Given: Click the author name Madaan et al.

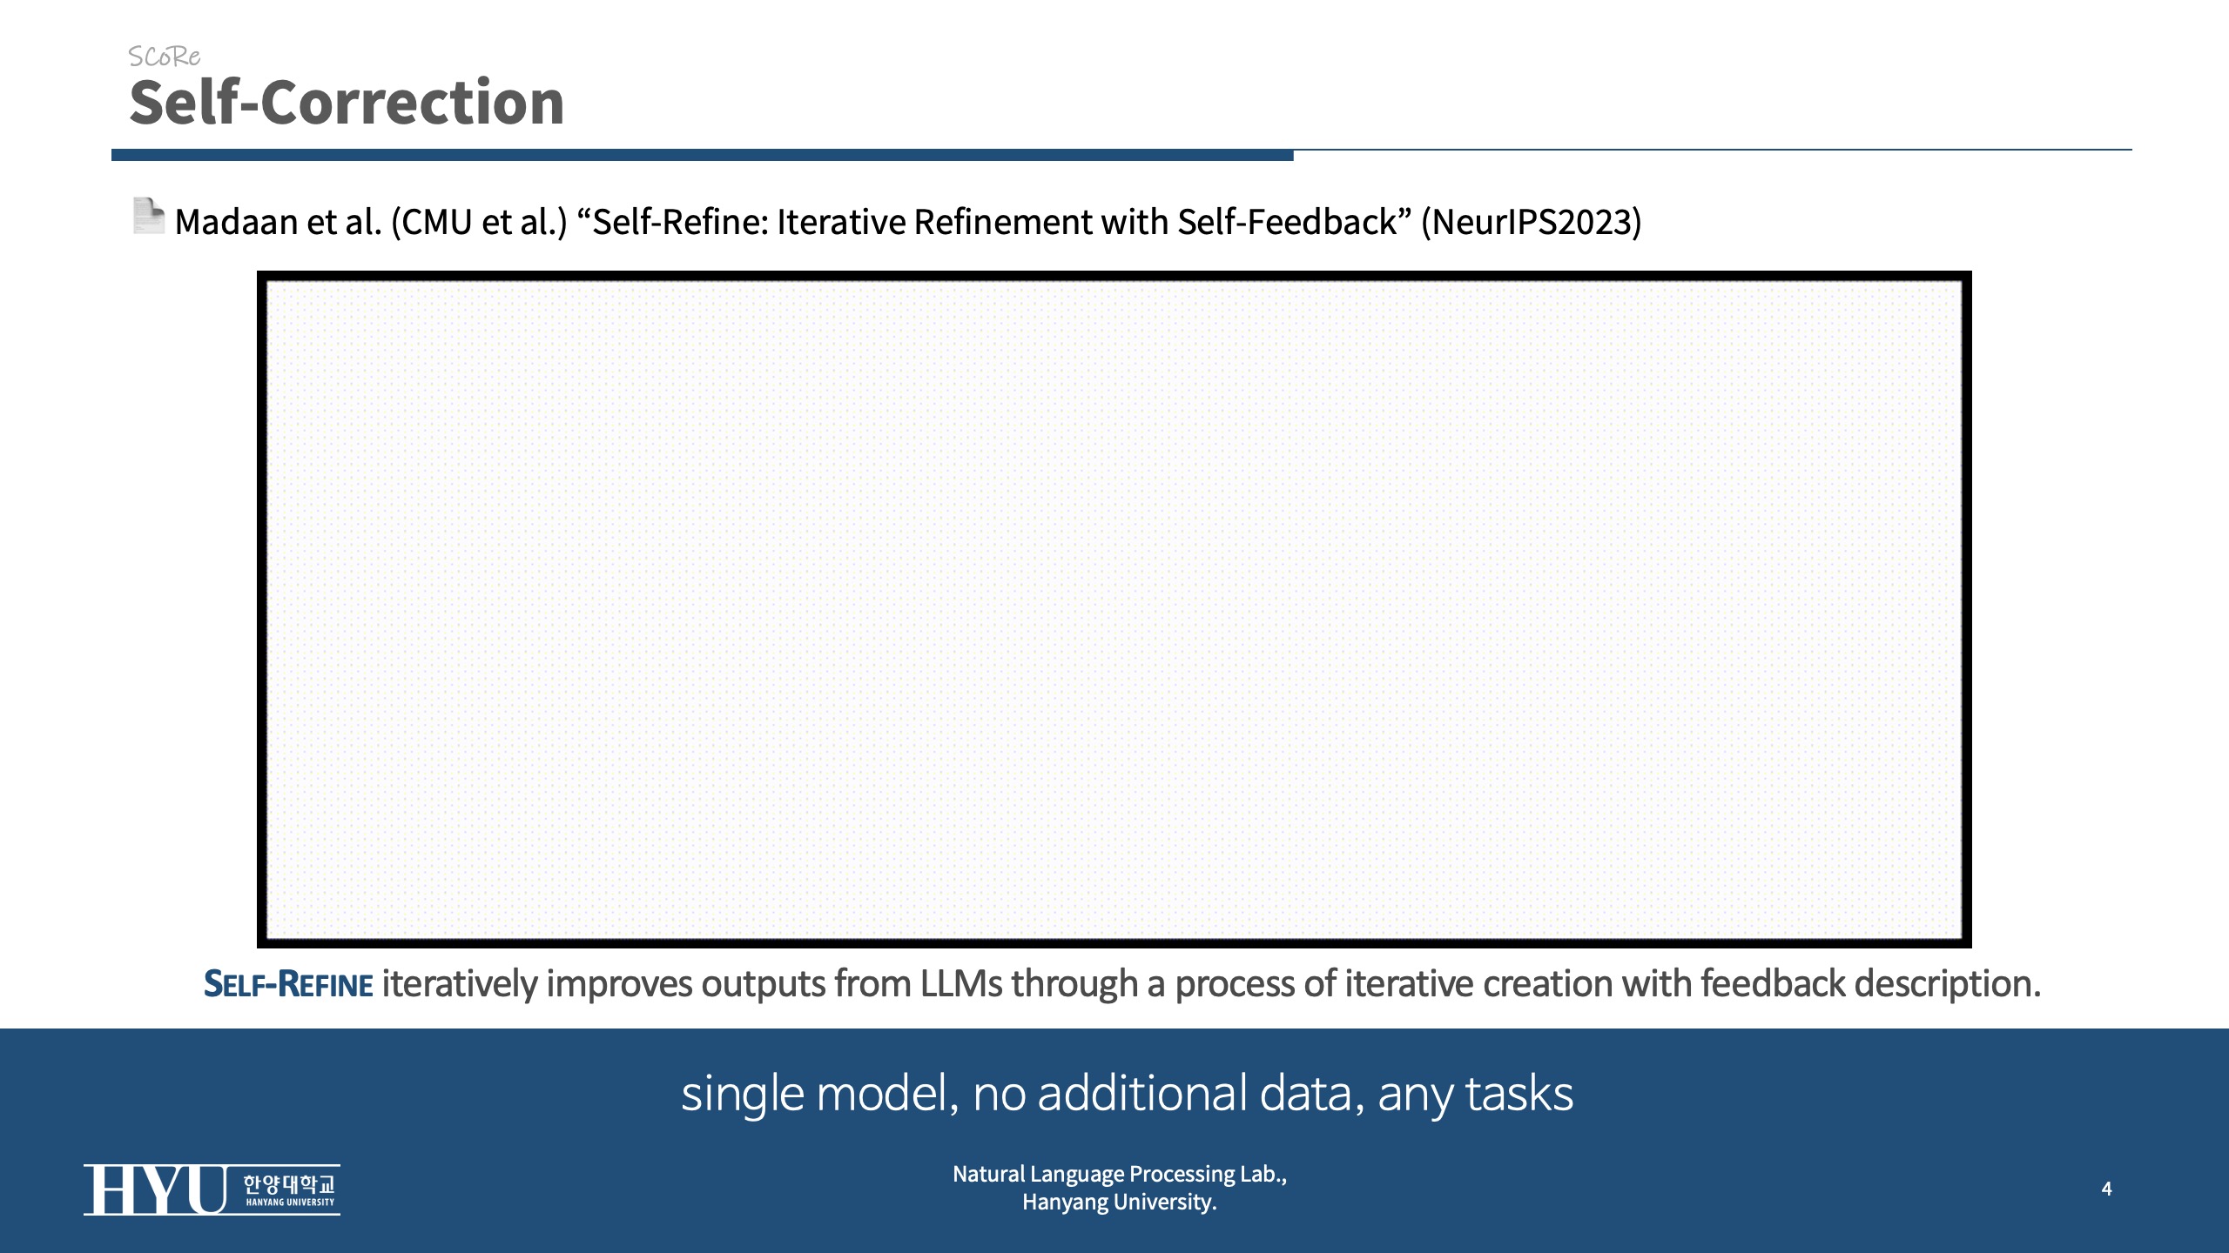Looking at the screenshot, I should click(x=278, y=222).
